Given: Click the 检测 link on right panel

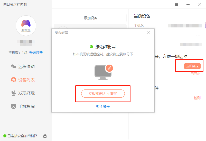Looking at the screenshot, I should [x=197, y=98].
